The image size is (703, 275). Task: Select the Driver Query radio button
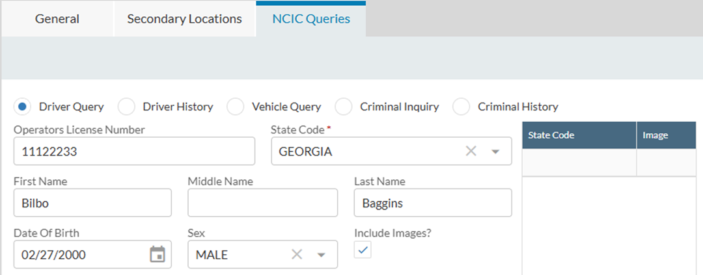click(23, 107)
